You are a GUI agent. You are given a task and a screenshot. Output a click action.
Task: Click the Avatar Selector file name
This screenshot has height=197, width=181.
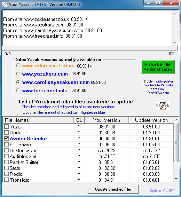(29, 139)
